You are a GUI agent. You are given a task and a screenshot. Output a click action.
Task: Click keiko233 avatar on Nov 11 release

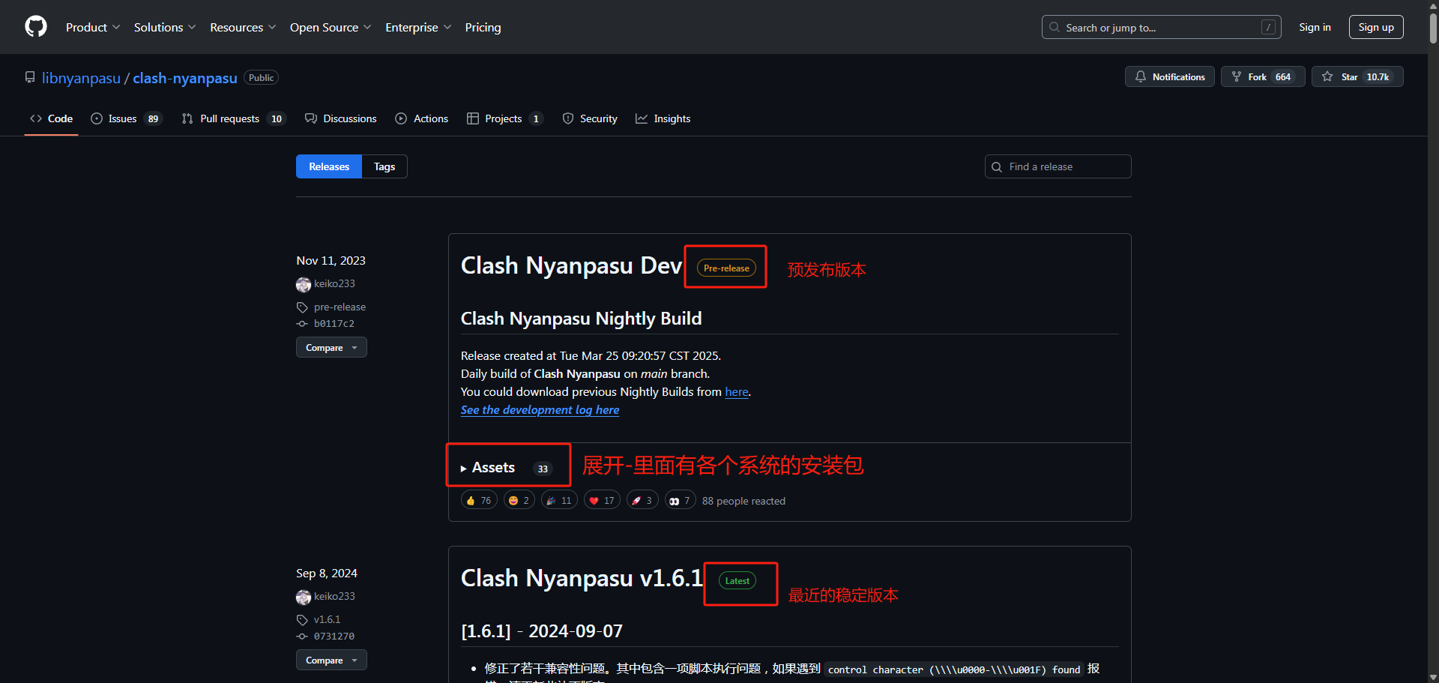coord(304,284)
